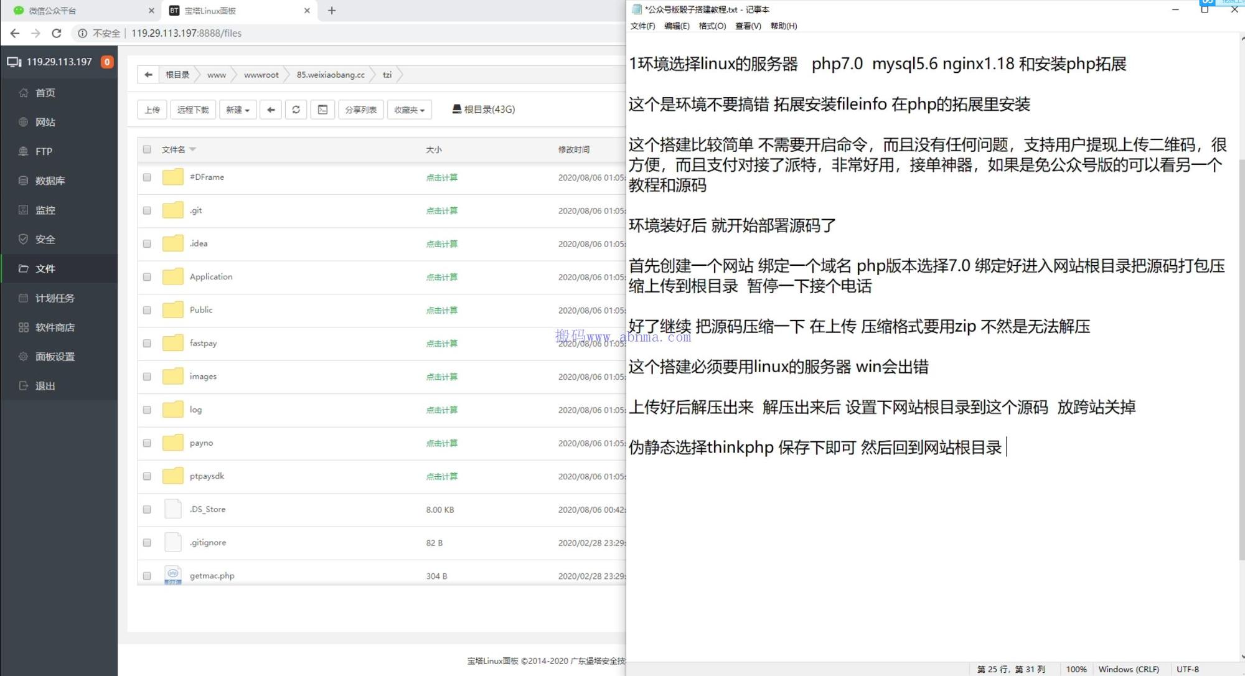Open the 数据库 database sidebar item
The height and width of the screenshot is (676, 1245).
point(50,181)
